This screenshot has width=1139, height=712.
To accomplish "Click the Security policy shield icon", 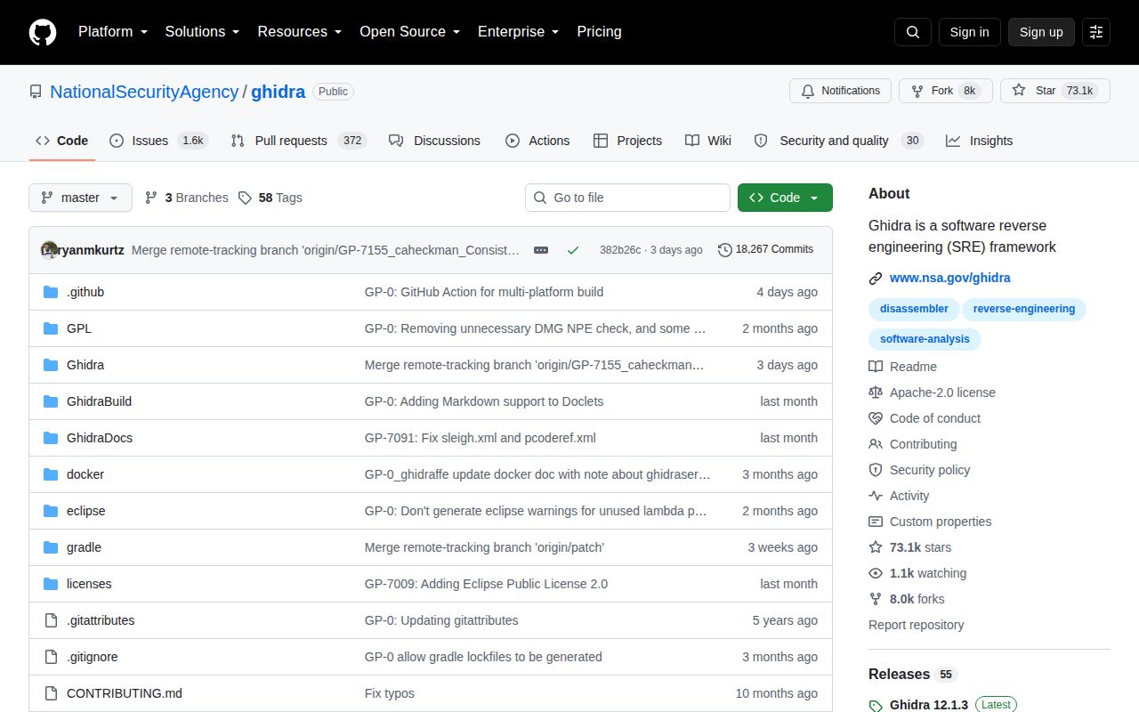I will (876, 470).
